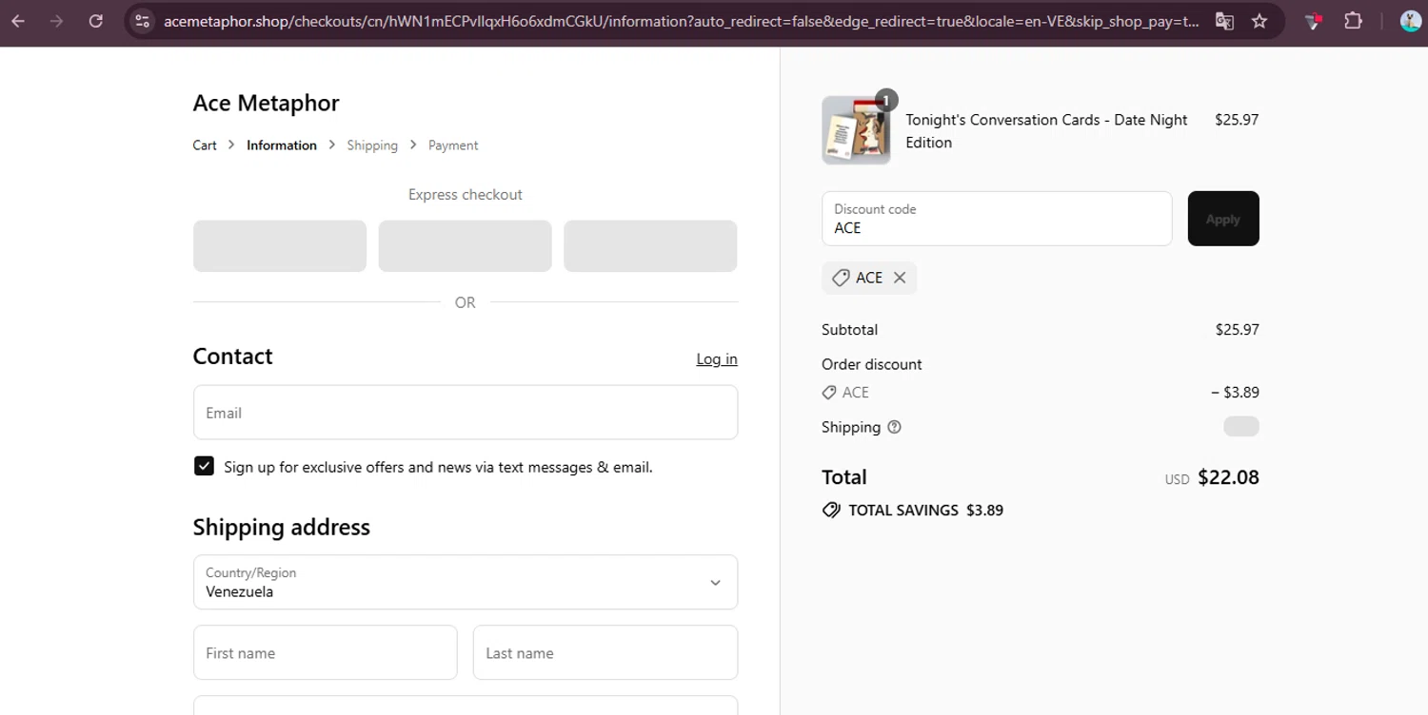This screenshot has height=715, width=1428.
Task: Remove the ACE discount tag
Action: (900, 278)
